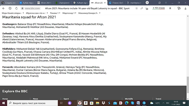The image size is (189, 106).
Task: Open the Yandex account circle icon
Action: click(x=10, y=8)
